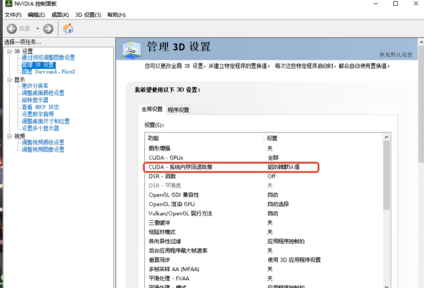The image size is (424, 288).
Task: Click the 管理 3D 设置 header icon
Action: 131,48
